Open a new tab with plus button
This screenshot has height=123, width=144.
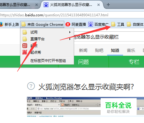(108, 5)
